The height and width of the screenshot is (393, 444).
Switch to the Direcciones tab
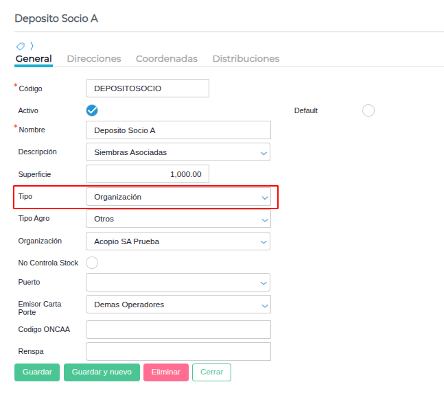click(x=94, y=59)
